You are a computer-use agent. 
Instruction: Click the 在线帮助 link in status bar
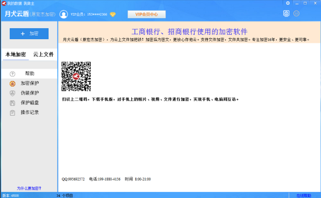(x=303, y=196)
